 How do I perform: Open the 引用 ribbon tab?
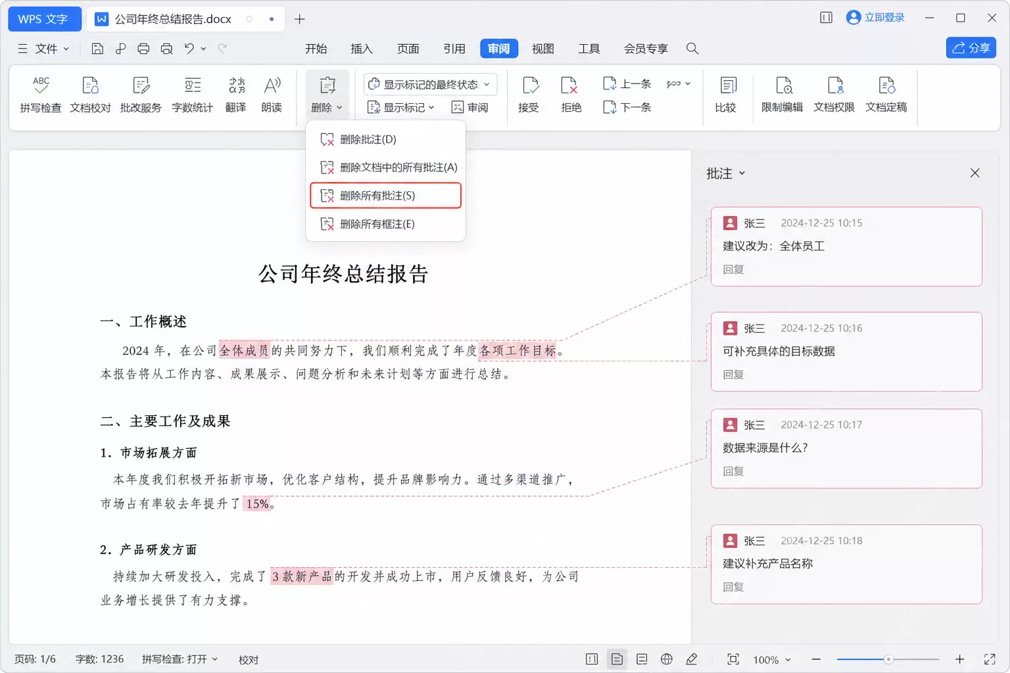click(454, 49)
